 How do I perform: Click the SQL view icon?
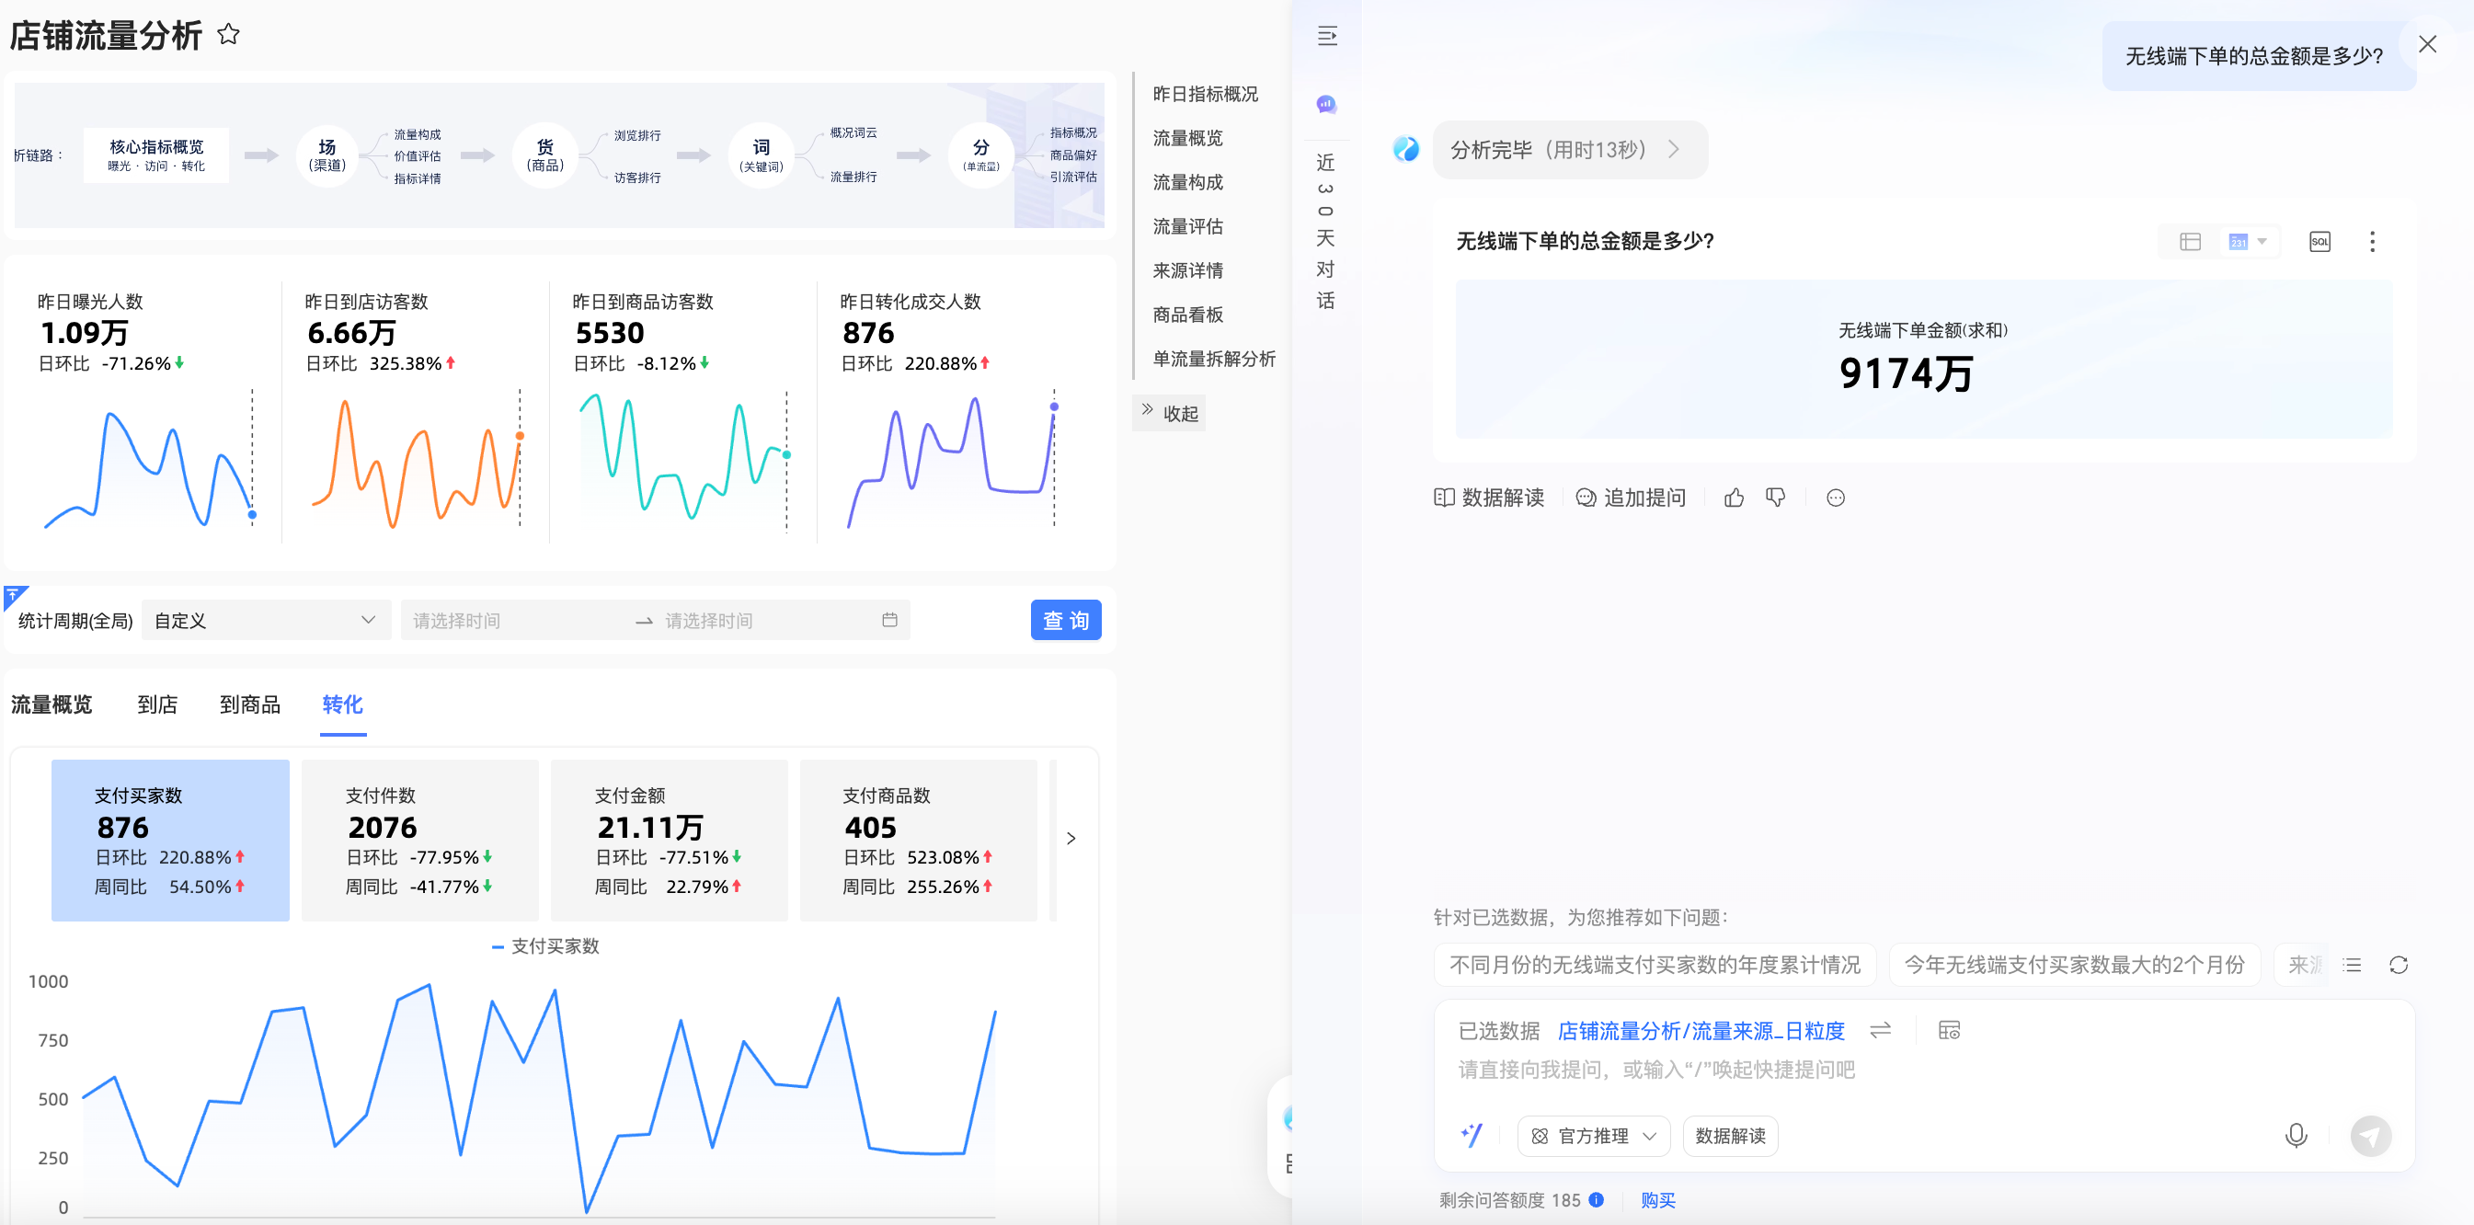click(x=2319, y=242)
